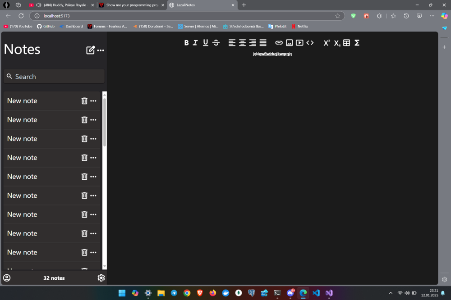The image size is (451, 300).
Task: Insert a video embed
Action: pyautogui.click(x=299, y=43)
